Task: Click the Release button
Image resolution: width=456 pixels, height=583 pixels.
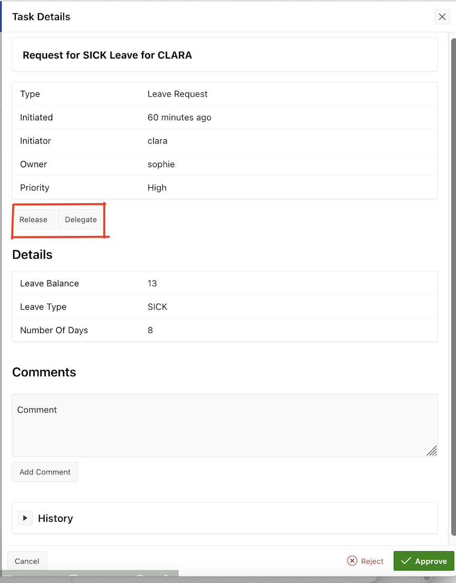Action: point(33,219)
